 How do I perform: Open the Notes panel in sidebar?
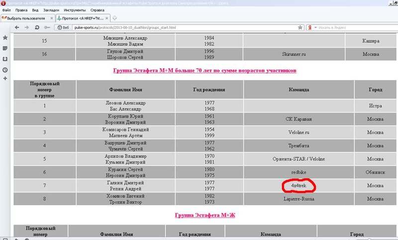pos(5,48)
